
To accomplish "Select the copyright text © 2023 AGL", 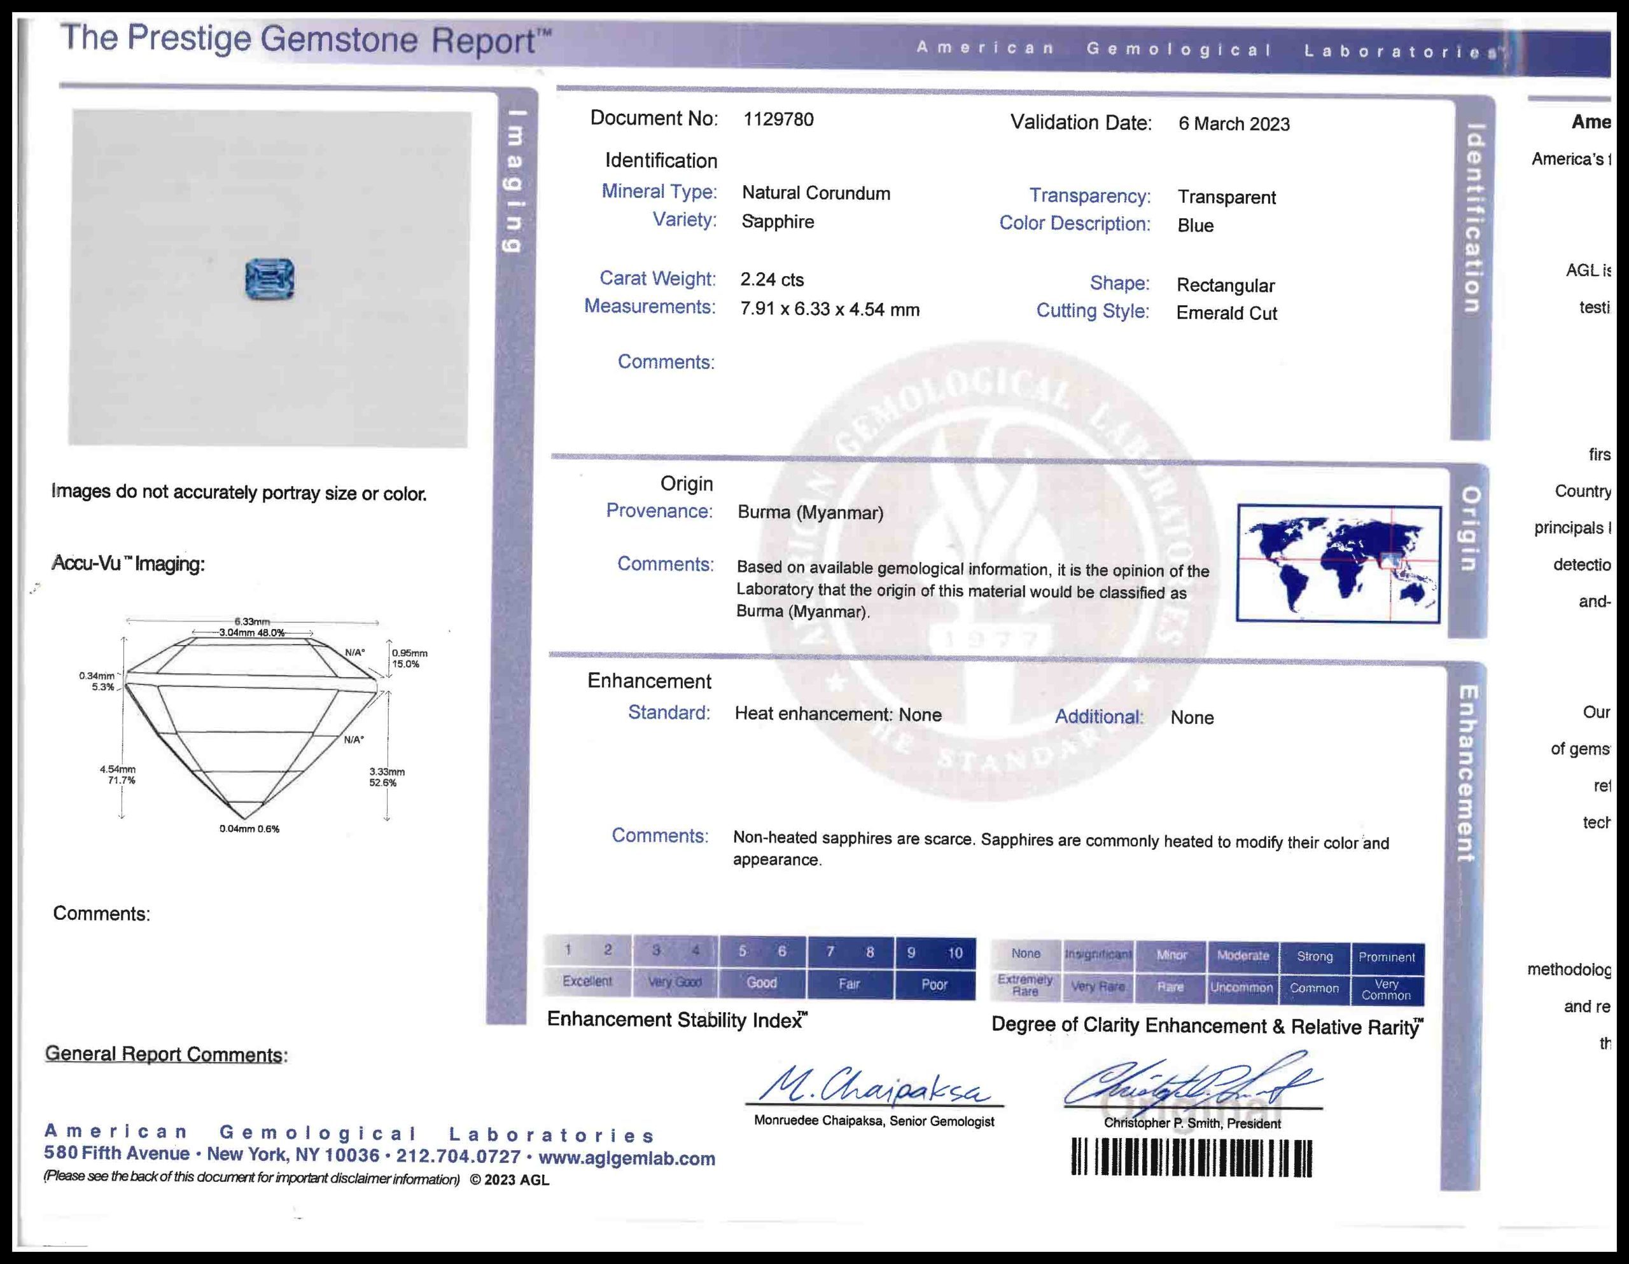I will point(510,1180).
